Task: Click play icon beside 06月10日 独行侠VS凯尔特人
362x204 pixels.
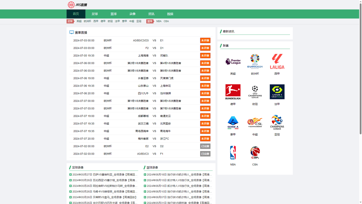Action: 145,192
